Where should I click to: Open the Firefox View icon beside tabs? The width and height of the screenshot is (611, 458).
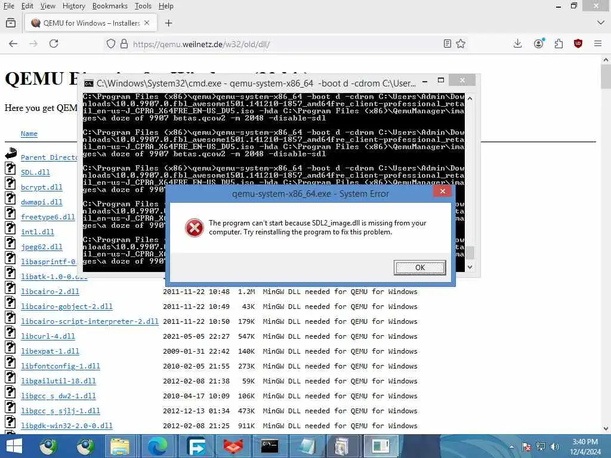coord(11,23)
